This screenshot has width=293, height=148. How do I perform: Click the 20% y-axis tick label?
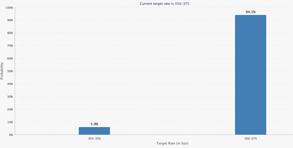click(10, 109)
